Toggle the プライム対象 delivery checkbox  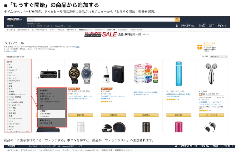41,123
